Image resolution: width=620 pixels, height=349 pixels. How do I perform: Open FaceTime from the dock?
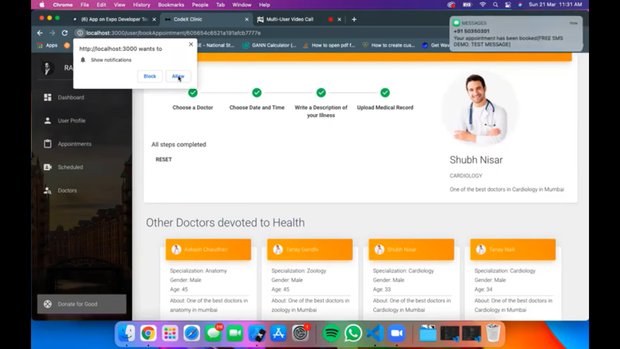coord(235,333)
